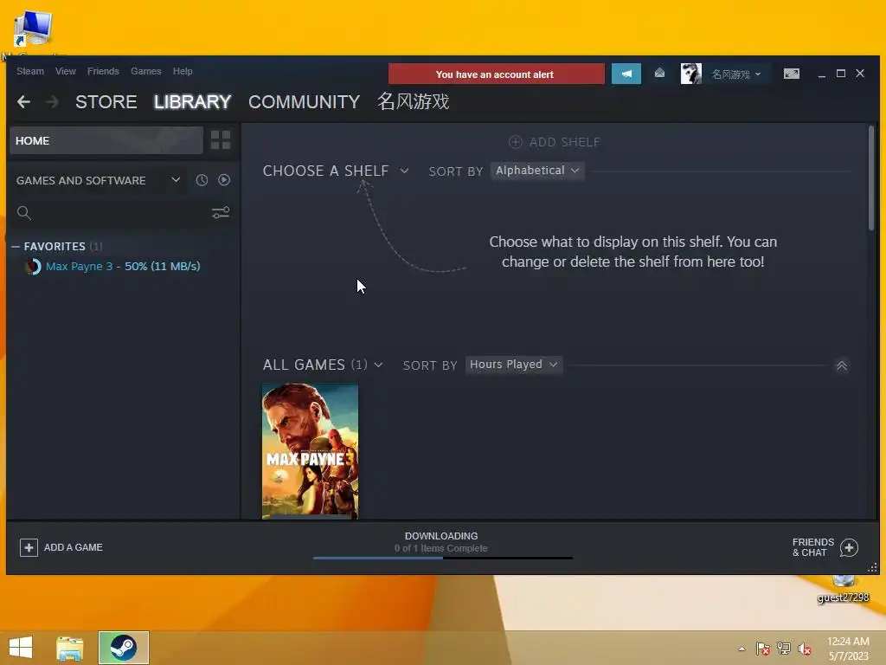Open the Action Center flag tray icon

(763, 649)
